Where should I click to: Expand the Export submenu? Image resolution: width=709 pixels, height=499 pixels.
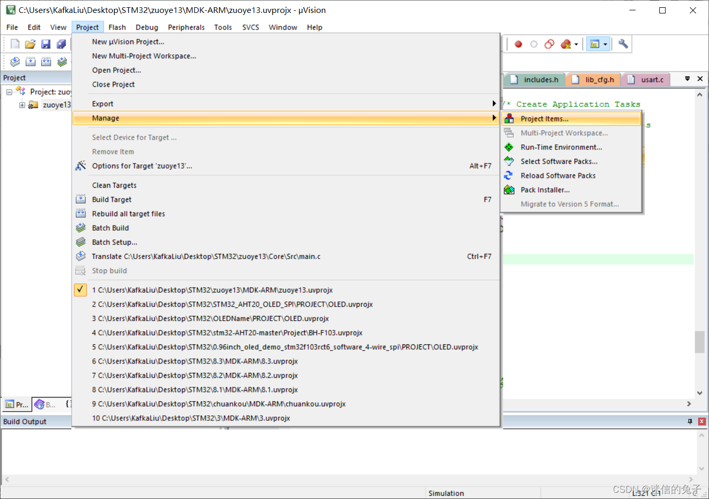coord(494,103)
